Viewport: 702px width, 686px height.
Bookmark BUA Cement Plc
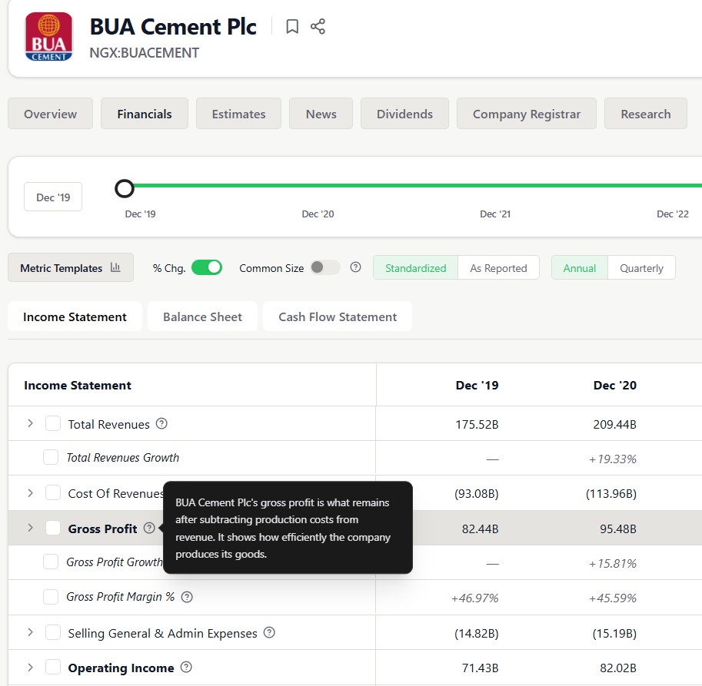[292, 26]
